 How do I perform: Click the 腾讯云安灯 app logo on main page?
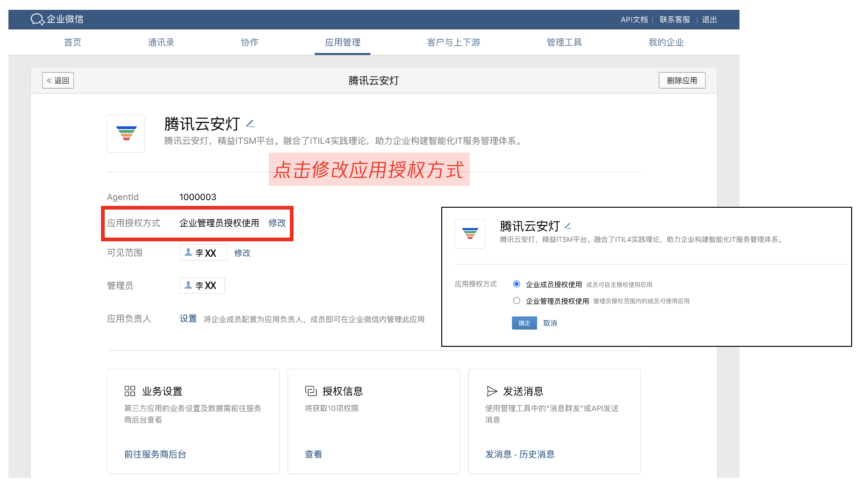(126, 134)
